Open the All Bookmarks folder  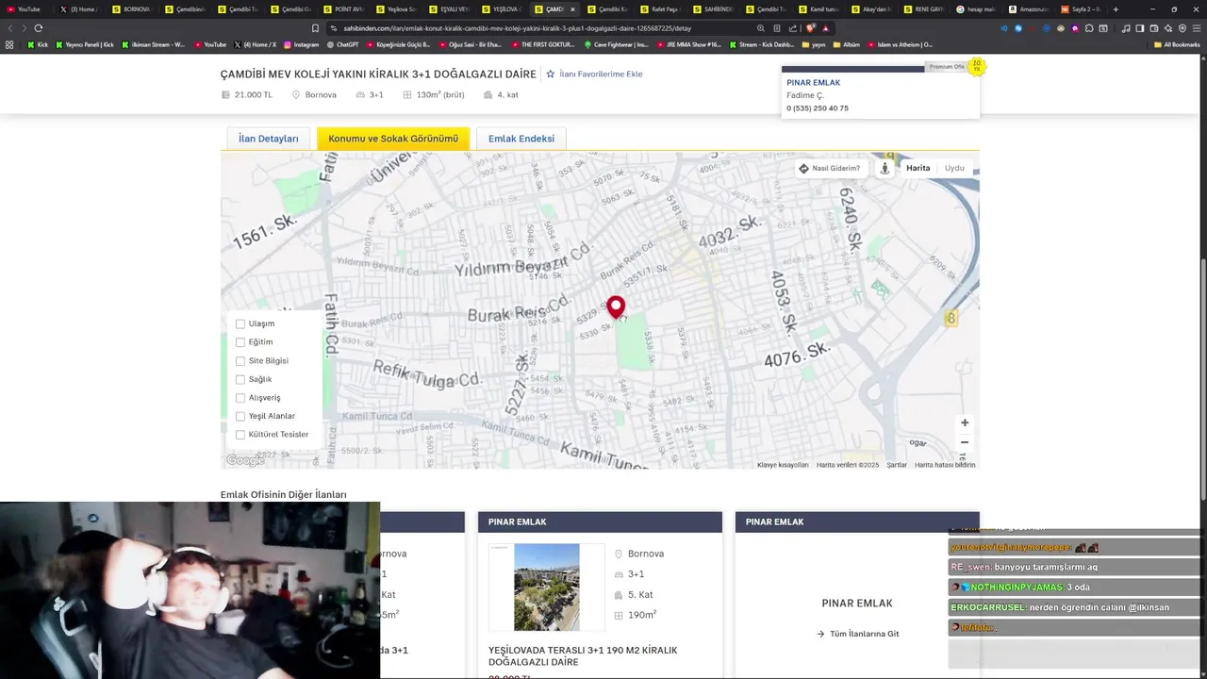pyautogui.click(x=1177, y=44)
